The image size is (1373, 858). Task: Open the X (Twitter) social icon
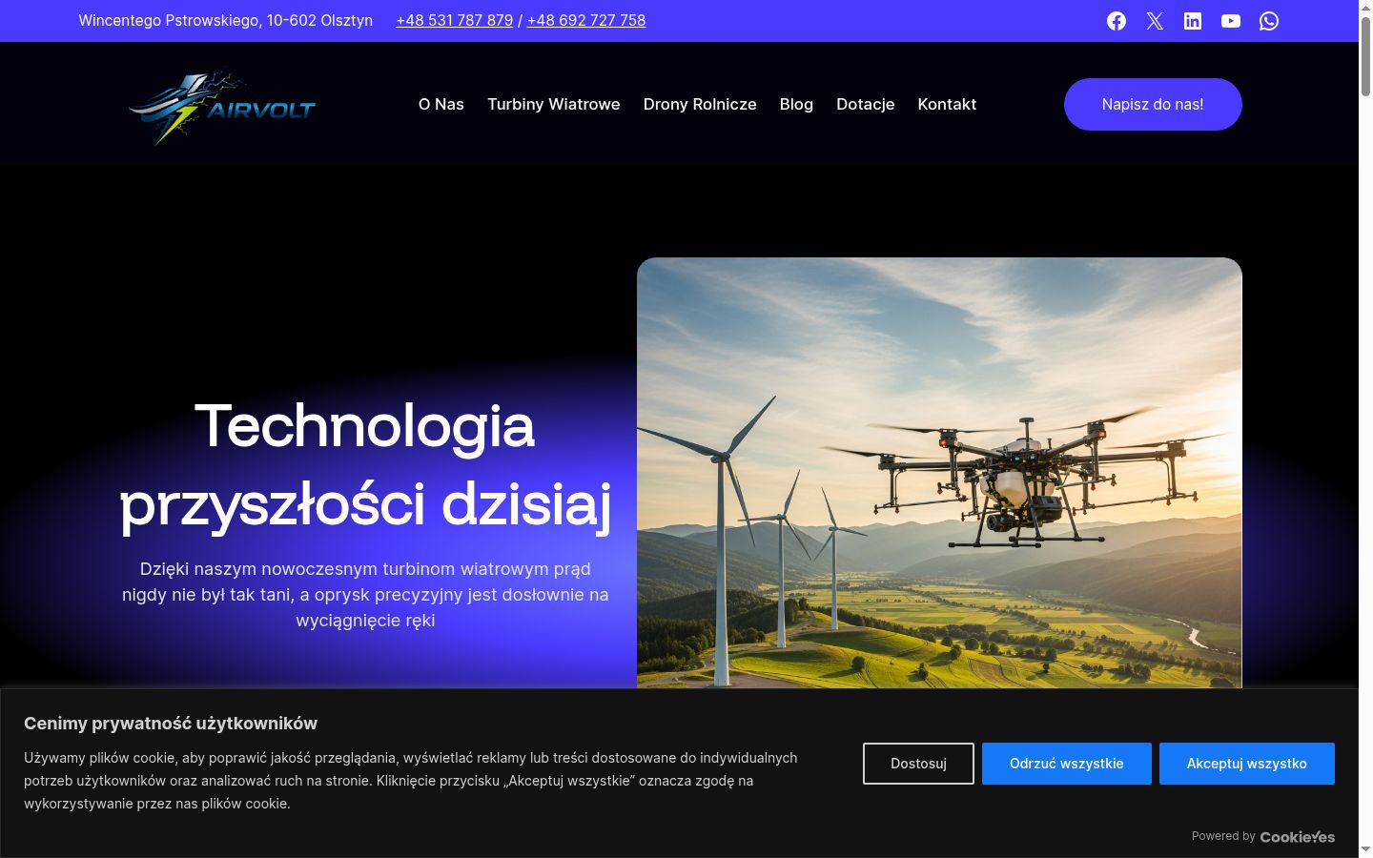[1155, 21]
